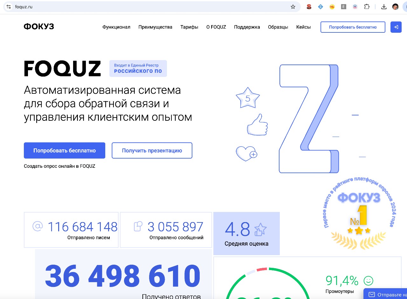The width and height of the screenshot is (407, 299).
Task: Click the blue Попробовать бесплатно hero button
Action: point(65,150)
